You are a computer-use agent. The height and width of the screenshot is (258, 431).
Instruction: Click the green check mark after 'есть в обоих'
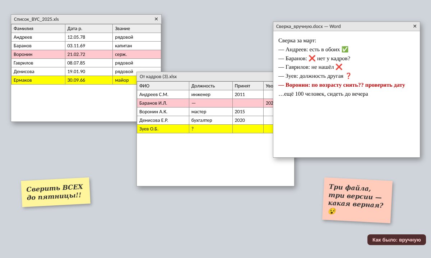tap(345, 49)
